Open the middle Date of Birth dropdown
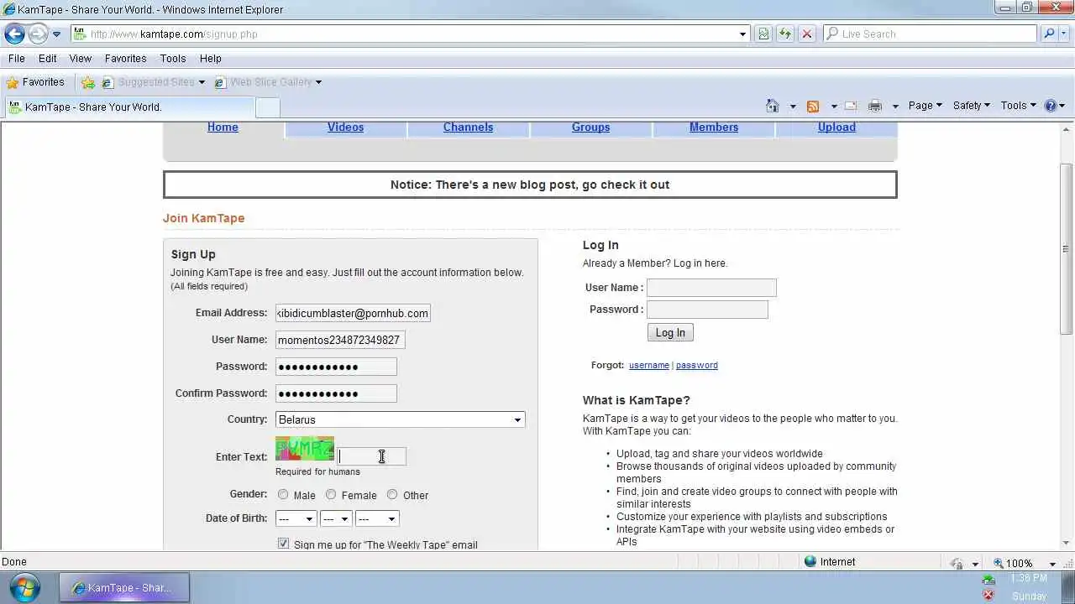The image size is (1075, 604). pyautogui.click(x=336, y=519)
